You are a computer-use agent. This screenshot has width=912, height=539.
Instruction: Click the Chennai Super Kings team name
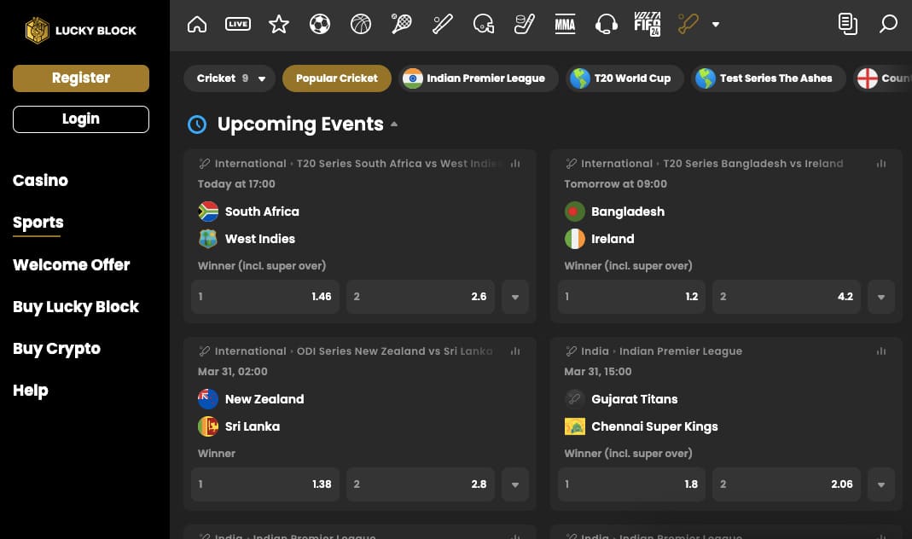point(655,426)
